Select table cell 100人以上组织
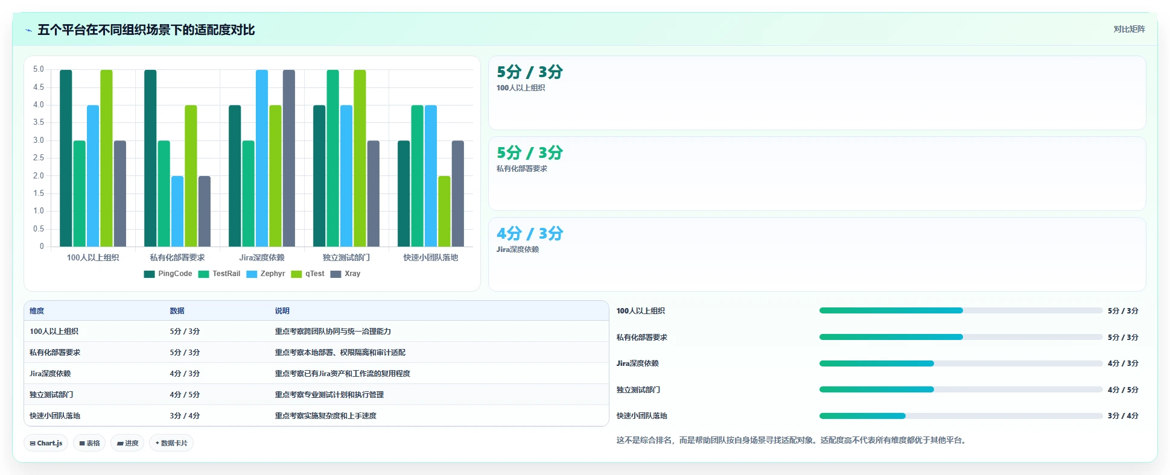Screen dimensions: 1170x475 (54, 332)
